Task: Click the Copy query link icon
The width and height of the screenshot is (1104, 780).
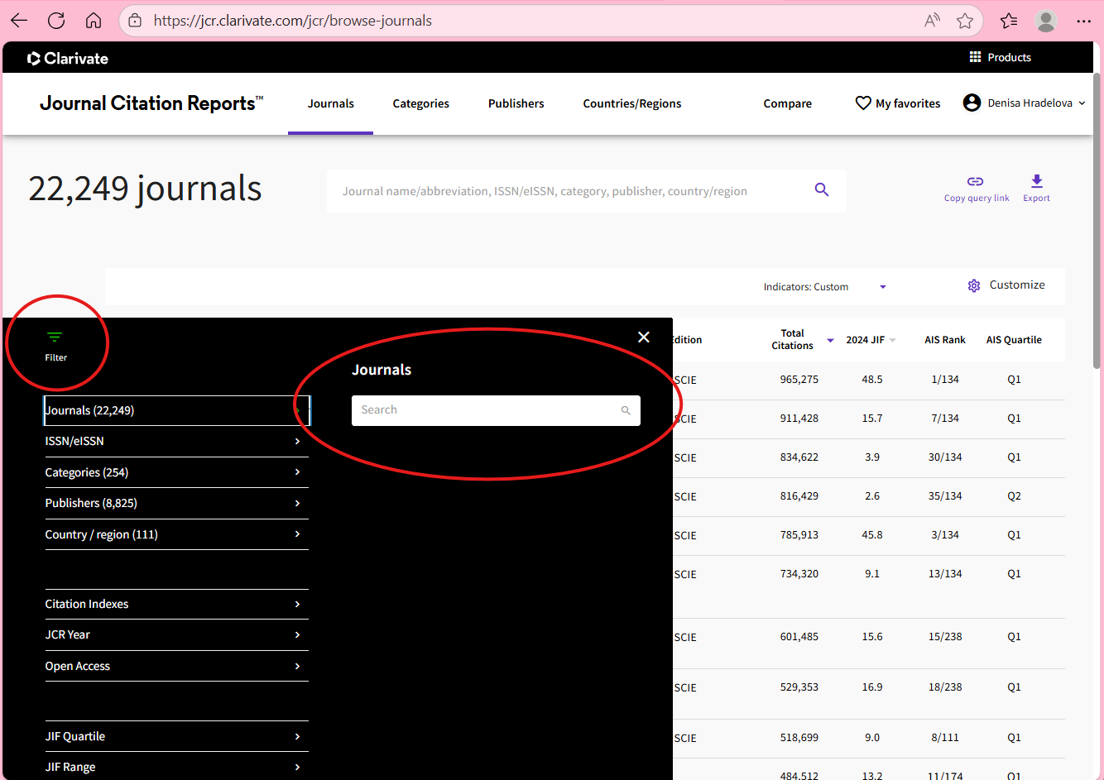Action: click(x=976, y=181)
